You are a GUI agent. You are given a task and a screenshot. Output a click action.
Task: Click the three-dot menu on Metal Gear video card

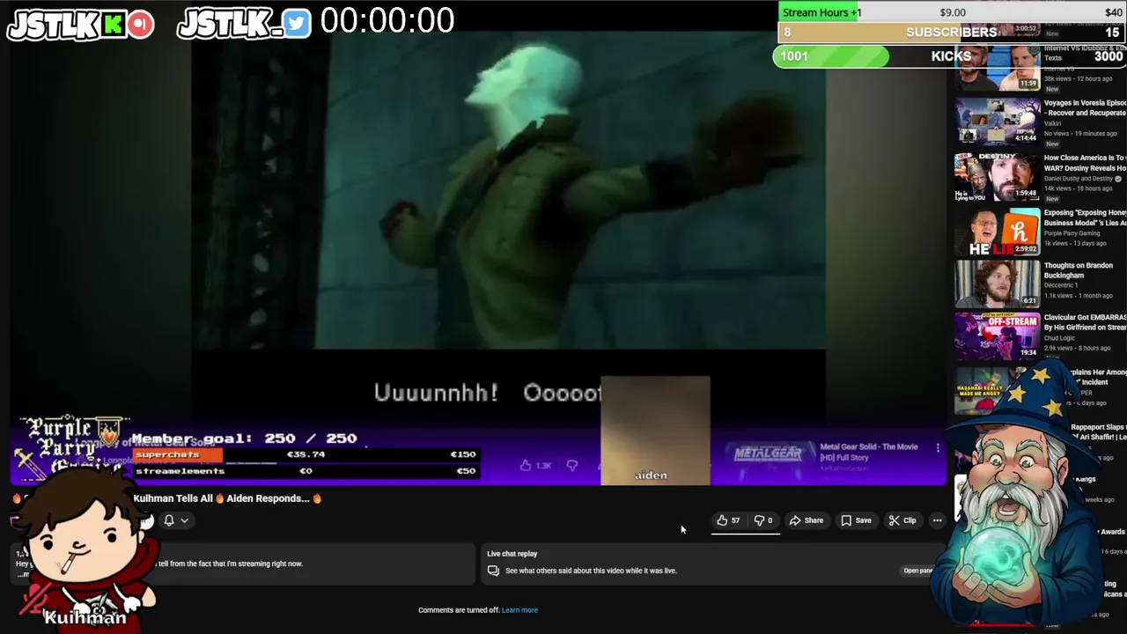point(938,448)
